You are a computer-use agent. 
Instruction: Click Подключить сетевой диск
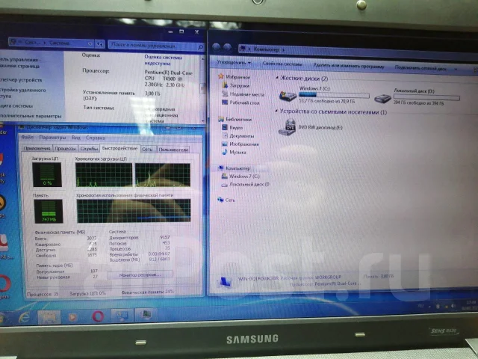pyautogui.click(x=420, y=68)
